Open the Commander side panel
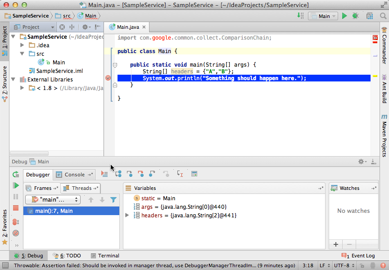389x270 pixels. 384,45
